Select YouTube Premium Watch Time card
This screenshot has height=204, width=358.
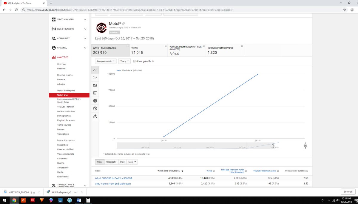[186, 50]
